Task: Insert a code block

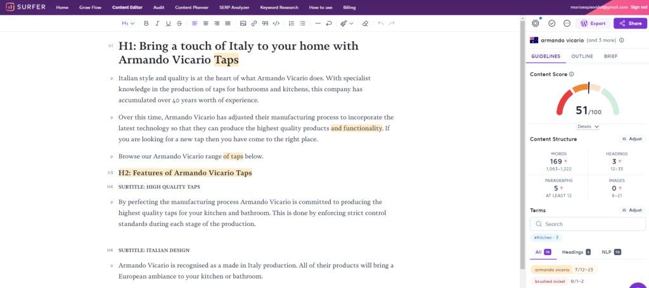Action: (x=276, y=23)
